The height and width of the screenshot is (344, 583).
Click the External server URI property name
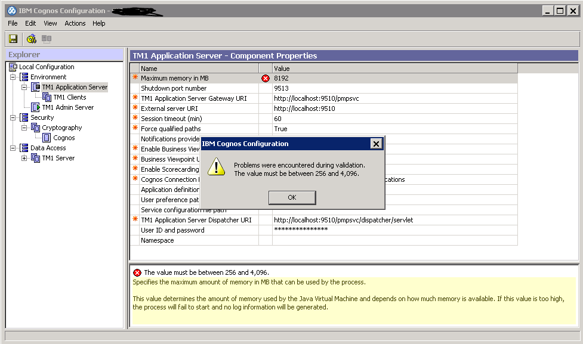tap(169, 109)
